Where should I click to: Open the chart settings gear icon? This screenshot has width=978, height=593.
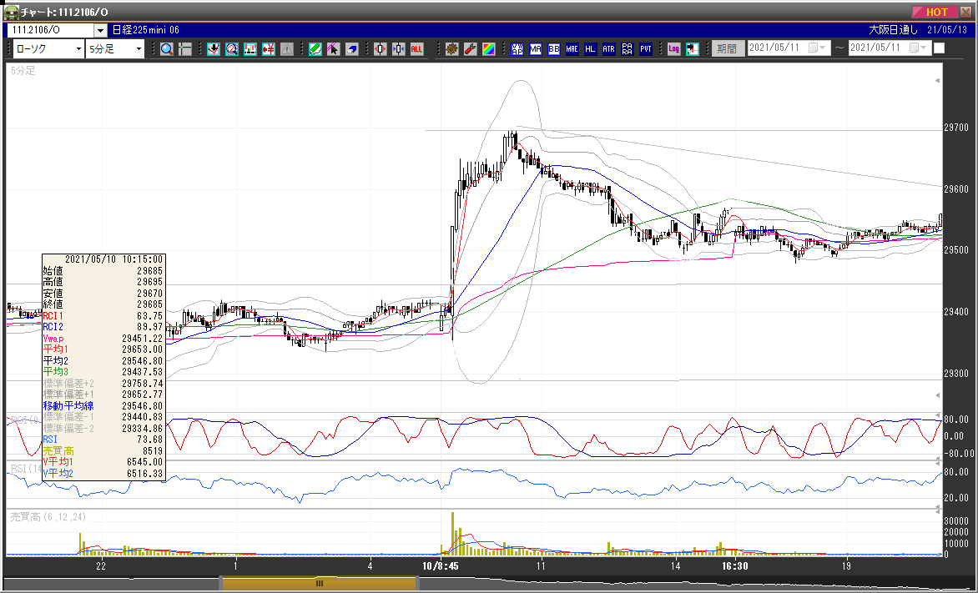(452, 48)
